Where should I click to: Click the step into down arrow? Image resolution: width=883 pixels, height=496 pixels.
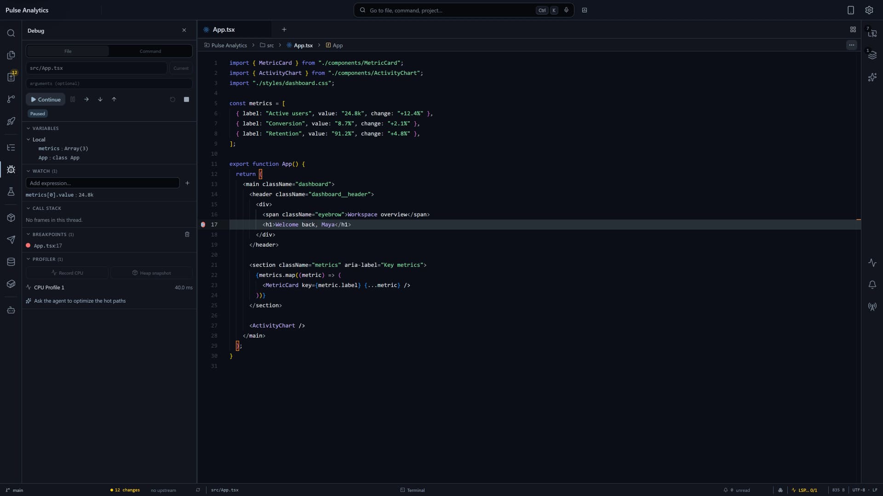[x=100, y=99]
